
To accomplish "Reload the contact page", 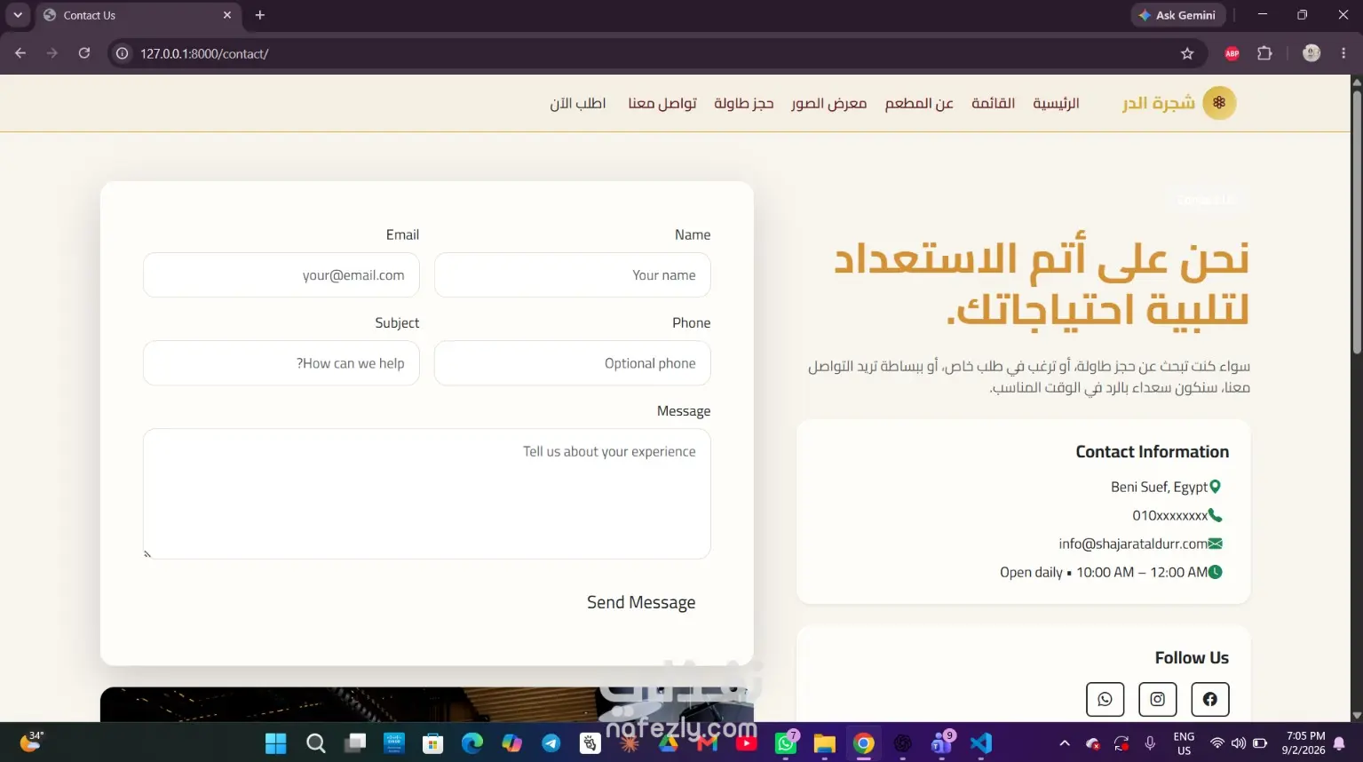I will pyautogui.click(x=84, y=53).
